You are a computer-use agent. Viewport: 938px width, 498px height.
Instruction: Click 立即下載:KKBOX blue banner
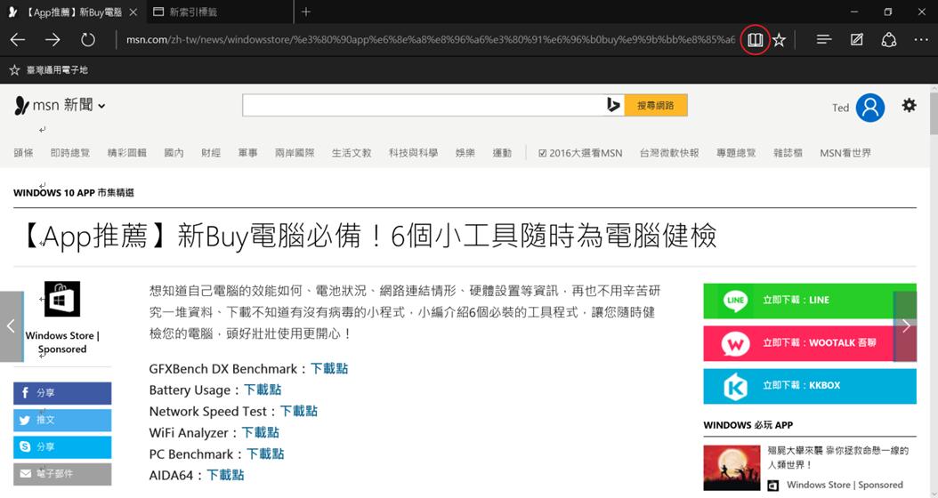coord(809,386)
